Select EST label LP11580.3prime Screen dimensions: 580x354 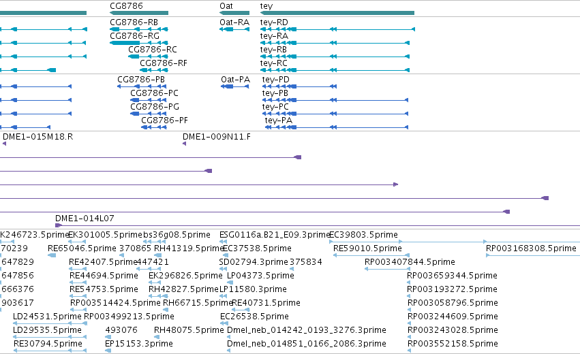(x=253, y=289)
